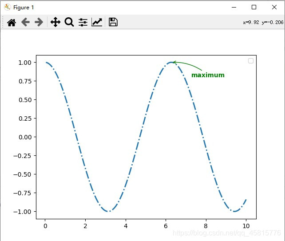Close the Figure 1 window
Screen dimensions: 285x241
coord(274,7)
